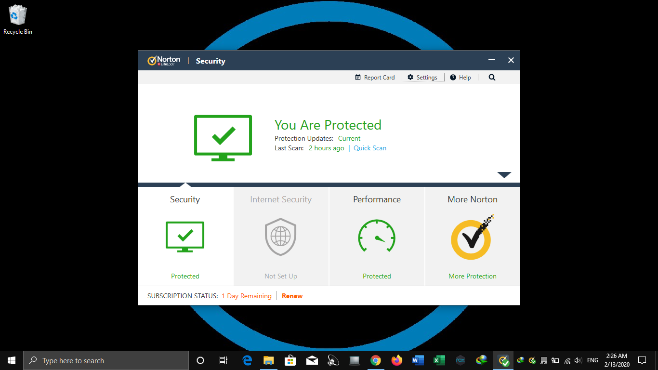The width and height of the screenshot is (658, 370).
Task: Click the Renew subscription link
Action: tap(292, 296)
